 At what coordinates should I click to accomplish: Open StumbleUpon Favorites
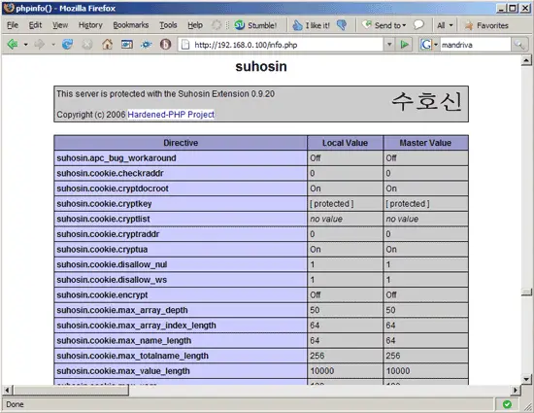[x=486, y=25]
